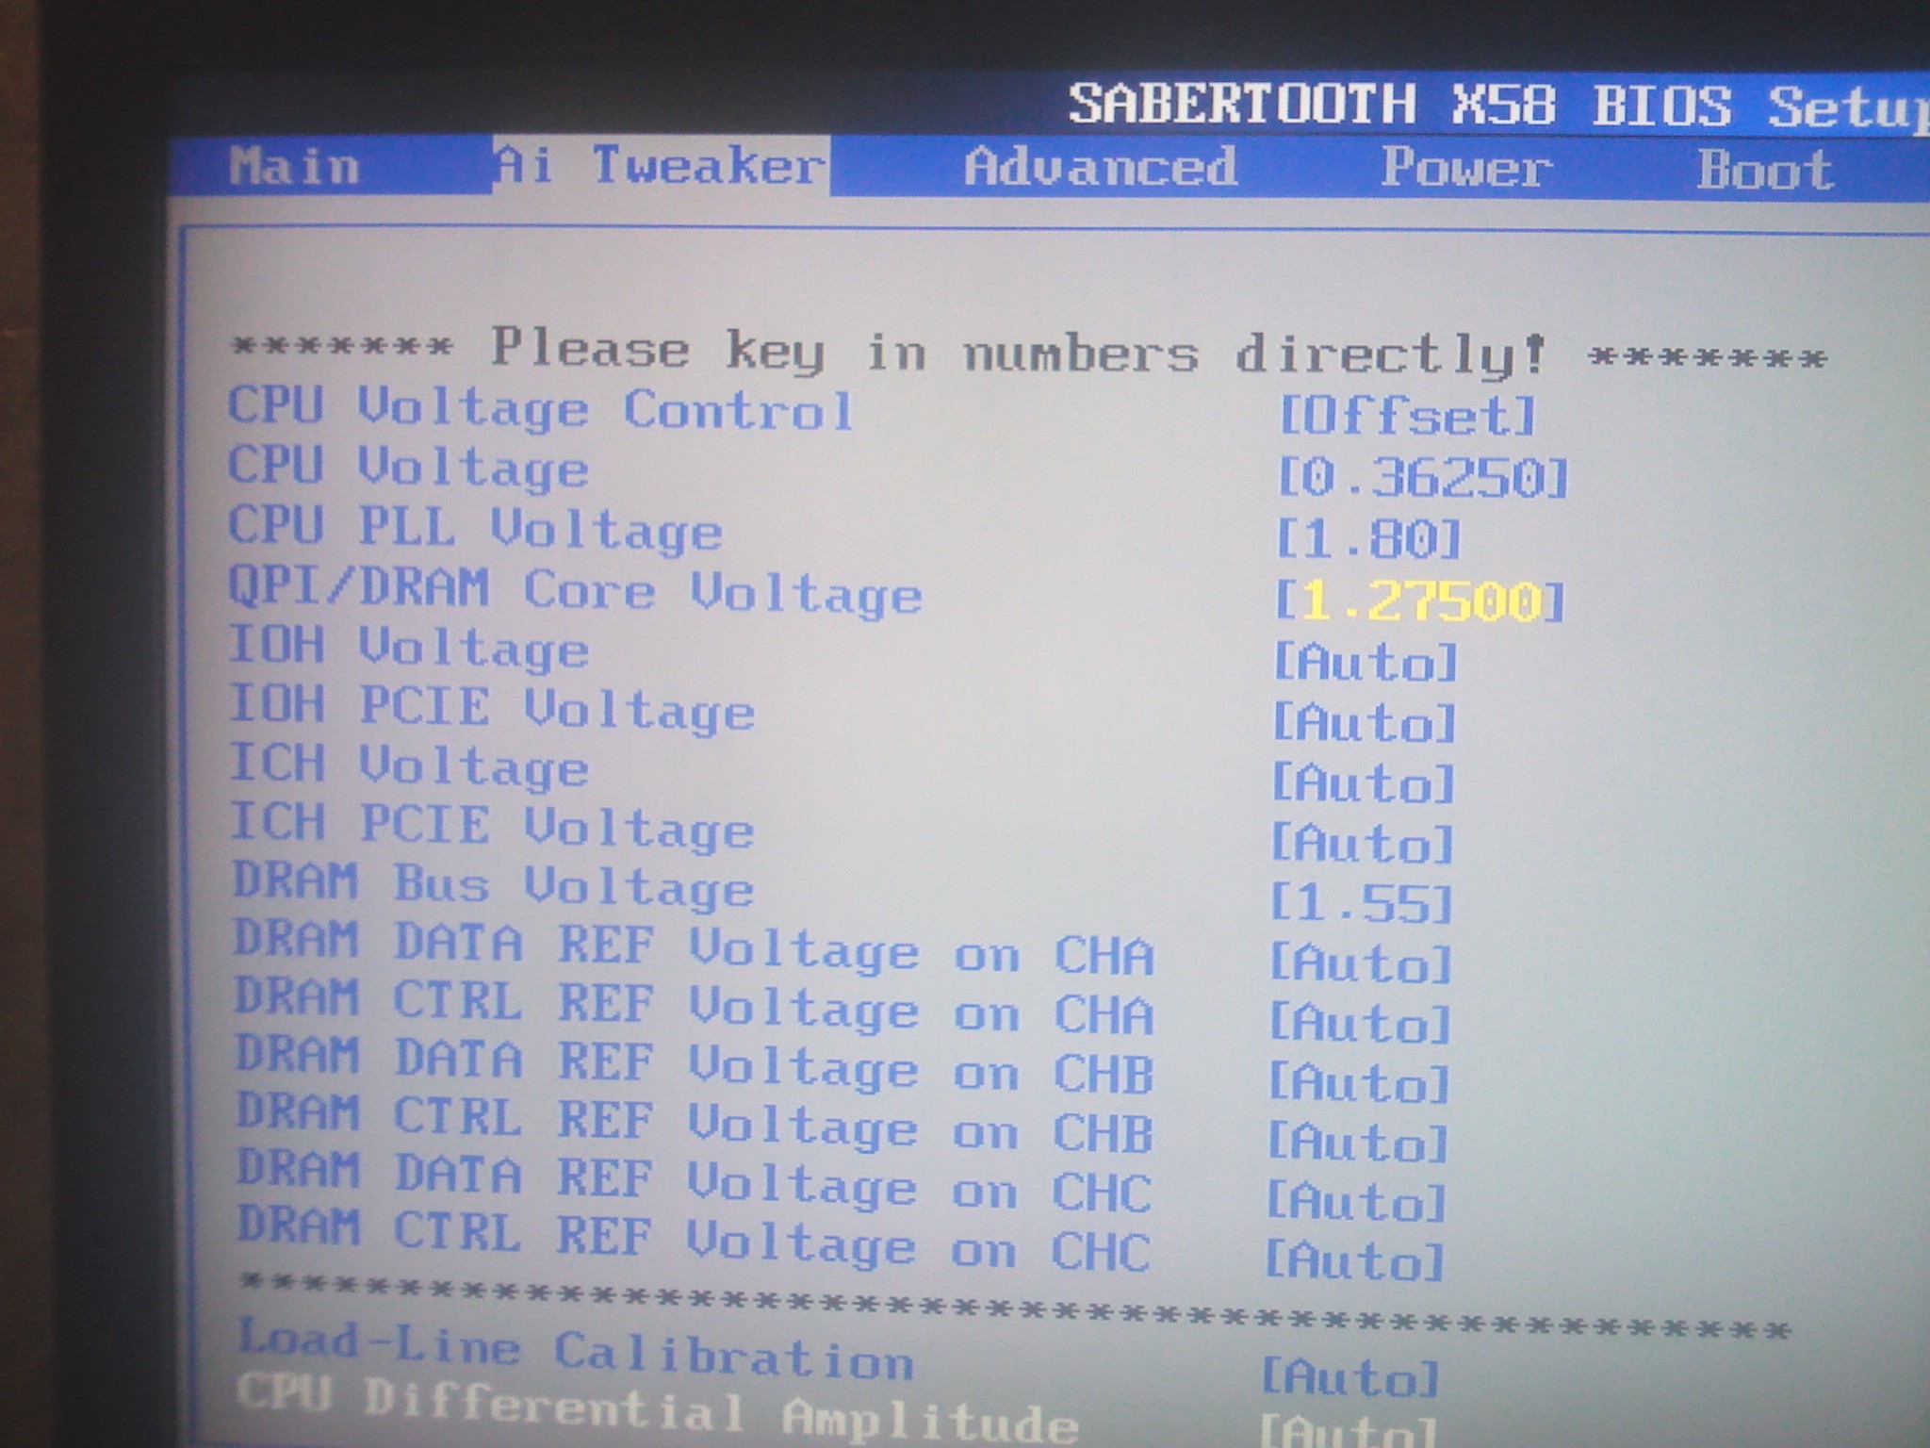Screen dimensions: 1930x1448
Task: Change CPU Voltage Control Offset setting
Action: tap(1406, 416)
